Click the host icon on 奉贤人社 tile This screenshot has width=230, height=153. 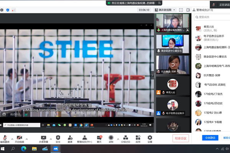[x=158, y=93]
